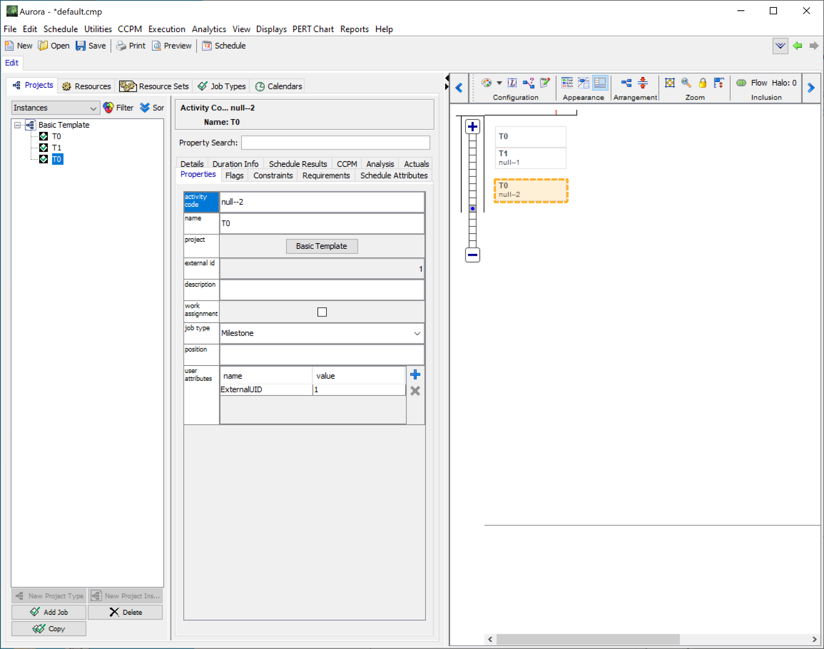This screenshot has width=824, height=649.
Task: Click the red vertical compress arrangement icon
Action: (643, 83)
